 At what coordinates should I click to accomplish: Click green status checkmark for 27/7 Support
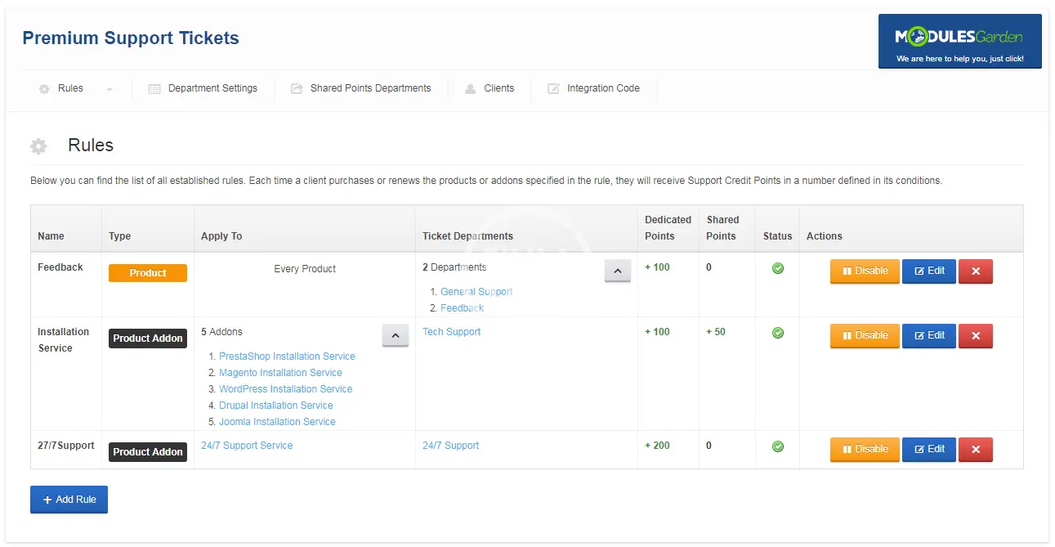click(778, 446)
